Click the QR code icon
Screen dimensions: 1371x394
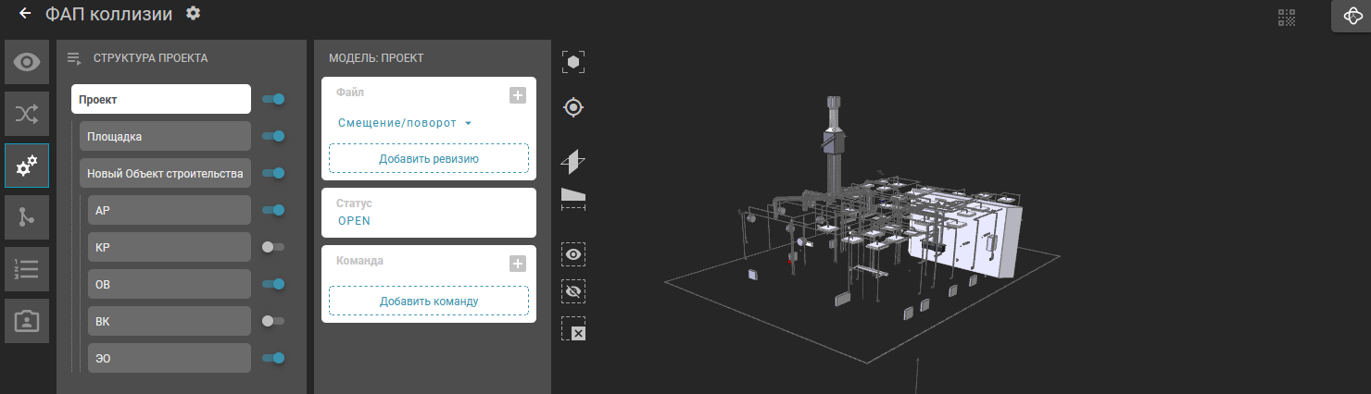tap(1287, 17)
